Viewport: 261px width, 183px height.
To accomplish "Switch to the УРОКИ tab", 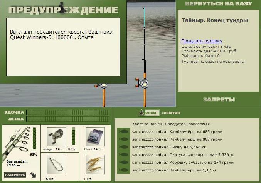I will pos(149,113).
